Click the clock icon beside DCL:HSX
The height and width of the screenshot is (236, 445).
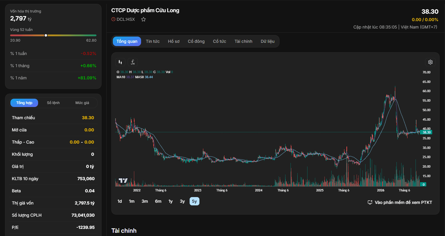coord(113,19)
